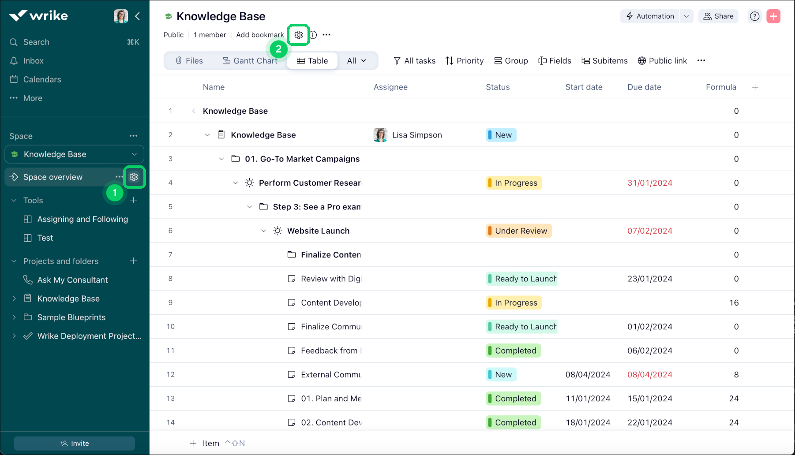Click the red plus create button
The height and width of the screenshot is (455, 795).
(x=773, y=16)
